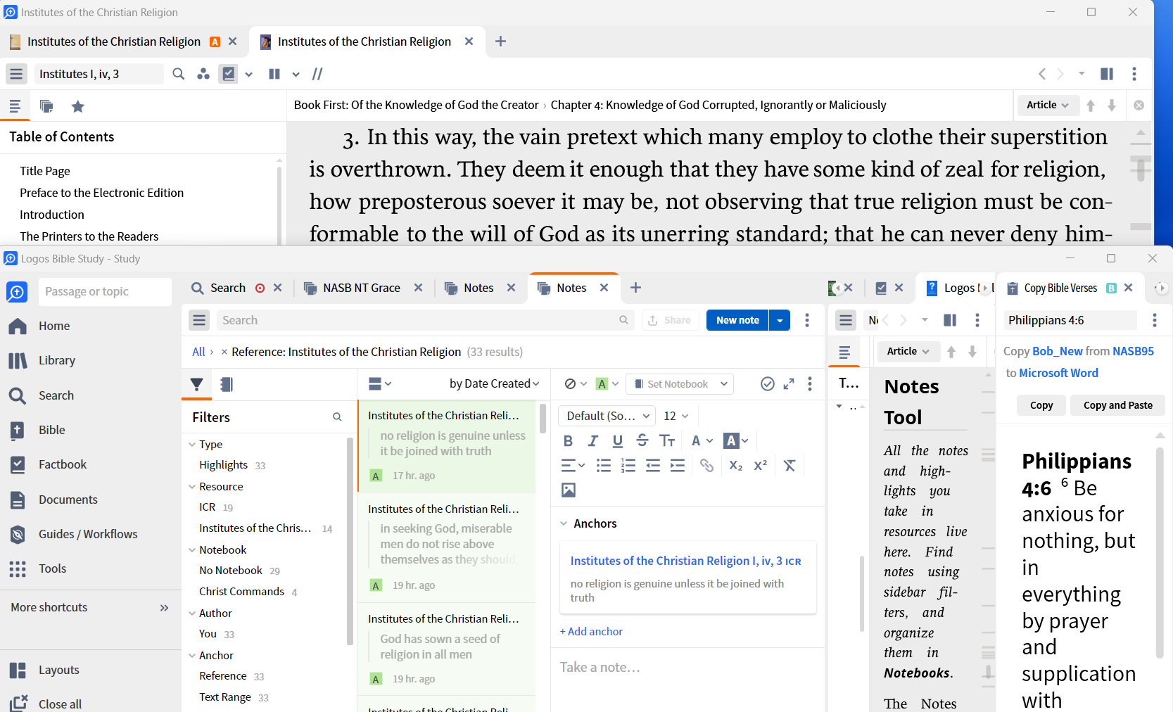Screen dimensions: 1173x712
Task: Open the Institutes I, iv, 3 anchor link
Action: [x=685, y=561]
